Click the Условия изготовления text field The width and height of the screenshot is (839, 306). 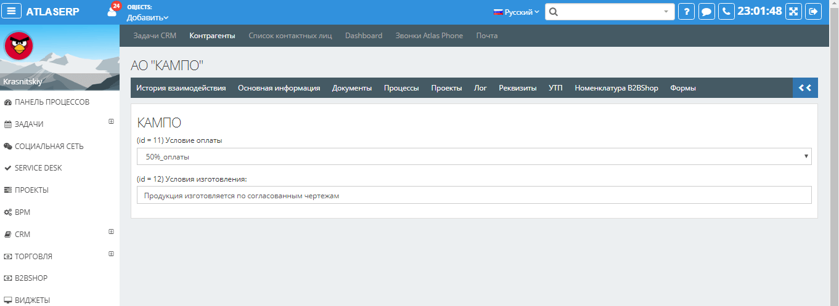[474, 195]
